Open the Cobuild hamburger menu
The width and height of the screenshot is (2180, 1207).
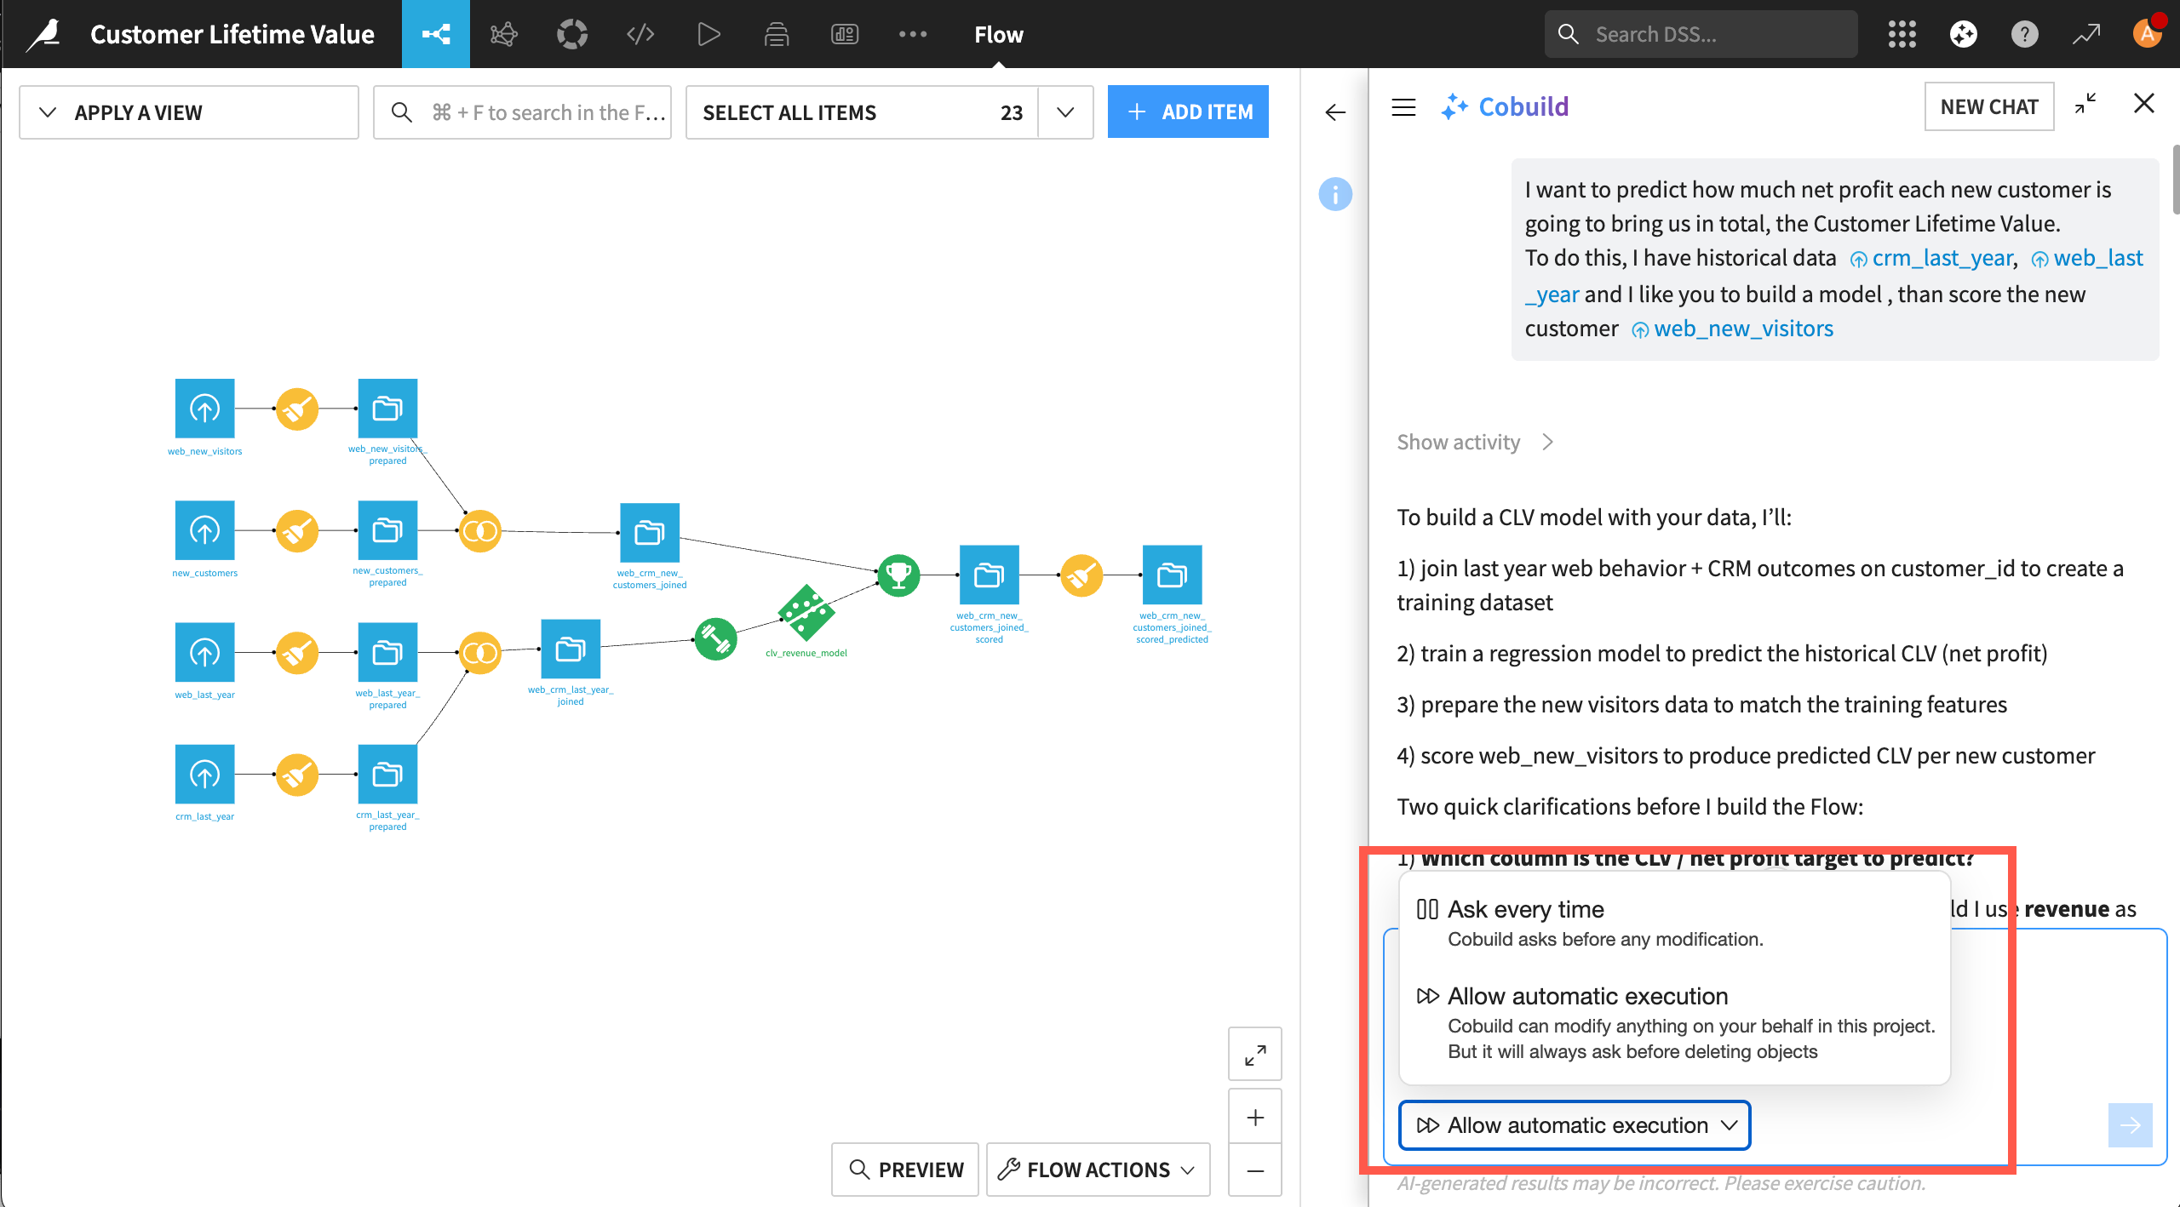[x=1403, y=107]
